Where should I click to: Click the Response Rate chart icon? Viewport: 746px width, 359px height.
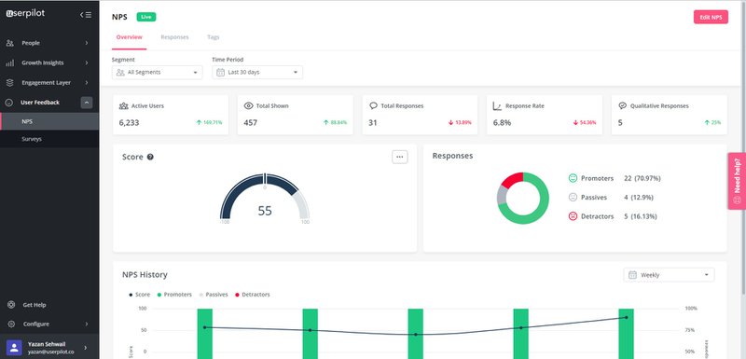pyautogui.click(x=497, y=106)
